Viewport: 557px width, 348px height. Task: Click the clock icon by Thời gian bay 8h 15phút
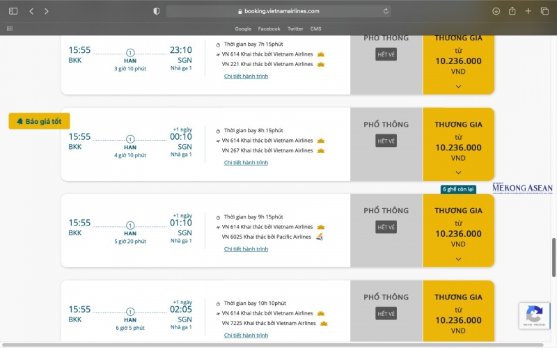click(x=218, y=131)
